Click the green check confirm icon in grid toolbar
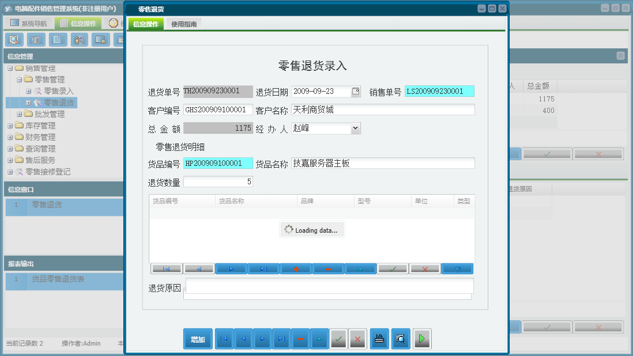633x356 pixels. pyautogui.click(x=393, y=268)
